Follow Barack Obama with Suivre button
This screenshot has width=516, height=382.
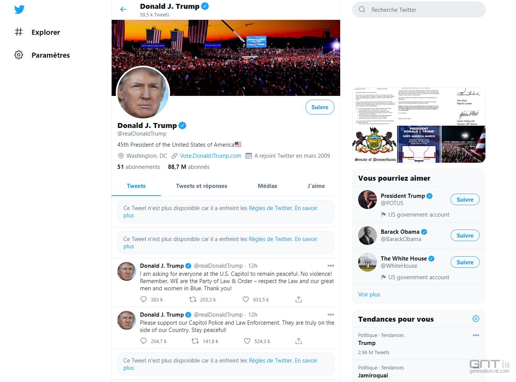click(465, 236)
